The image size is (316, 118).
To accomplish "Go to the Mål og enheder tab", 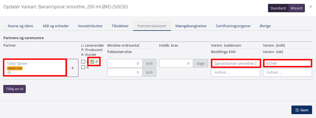I will (x=56, y=26).
